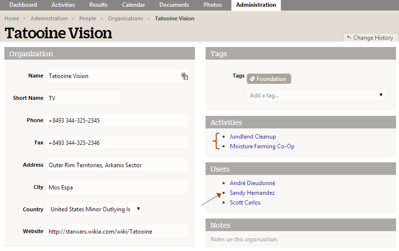Open the Photos tab
The height and width of the screenshot is (251, 399).
click(x=213, y=5)
